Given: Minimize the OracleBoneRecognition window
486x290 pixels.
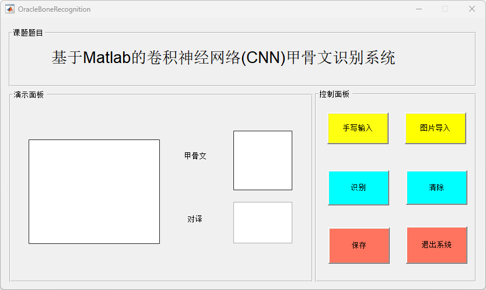Looking at the screenshot, I should click(418, 9).
